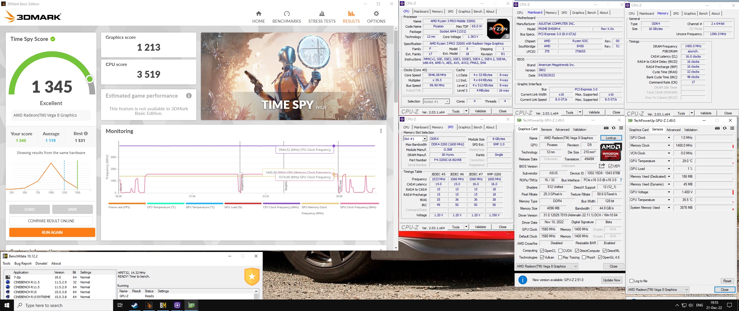The image size is (739, 311).
Task: Open GPU selector dropdown in Graphics Card GPU-Z window
Action: (547, 266)
